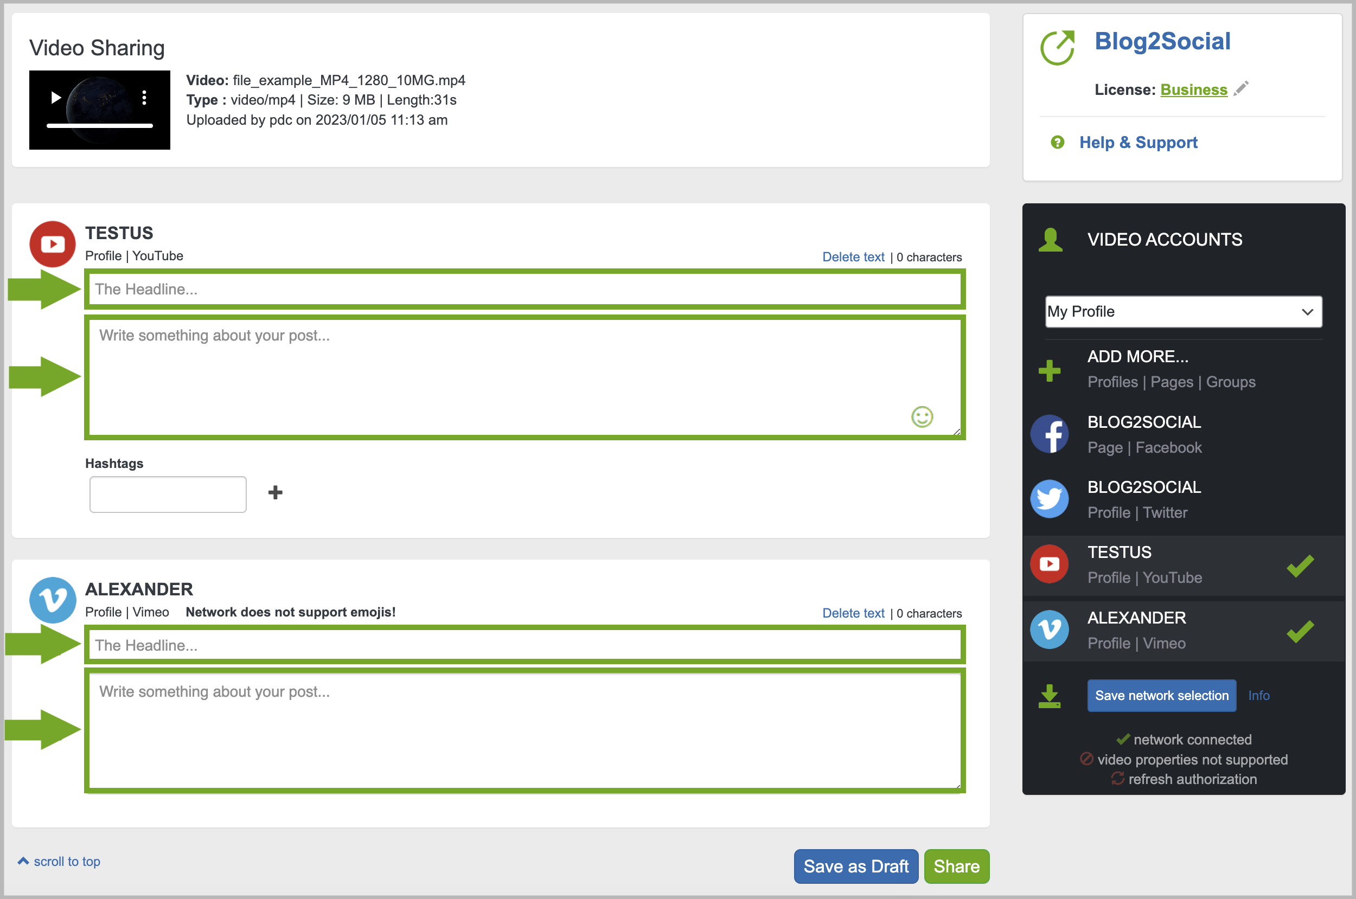Click the Help & Support question icon
1356x899 pixels.
point(1057,142)
